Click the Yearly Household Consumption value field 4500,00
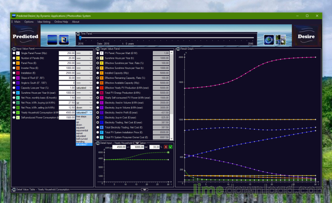Image resolution: width=332 pixels, height=203 pixels. click(x=67, y=112)
